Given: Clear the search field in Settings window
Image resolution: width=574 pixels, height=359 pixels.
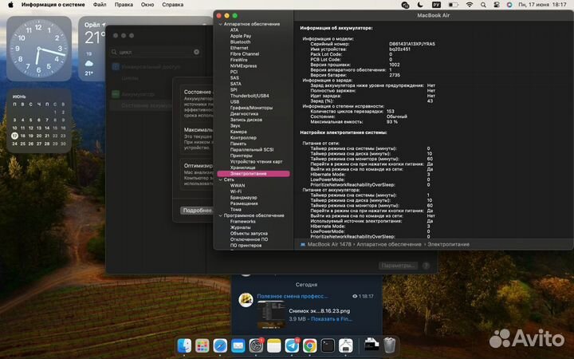Looking at the screenshot, I should tap(197, 52).
